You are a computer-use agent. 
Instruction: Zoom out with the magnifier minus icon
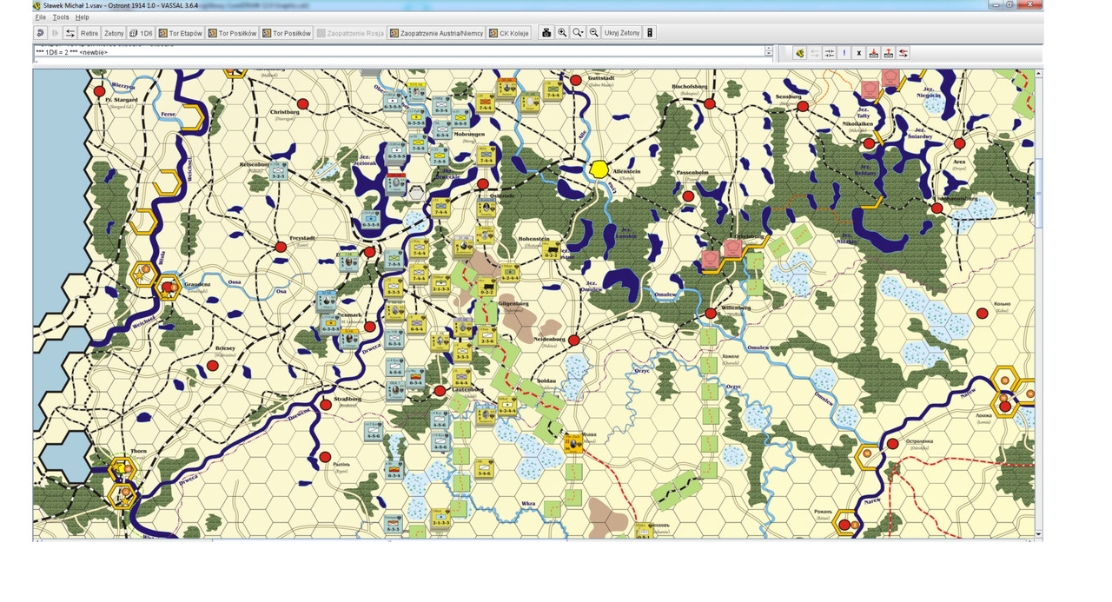[593, 33]
